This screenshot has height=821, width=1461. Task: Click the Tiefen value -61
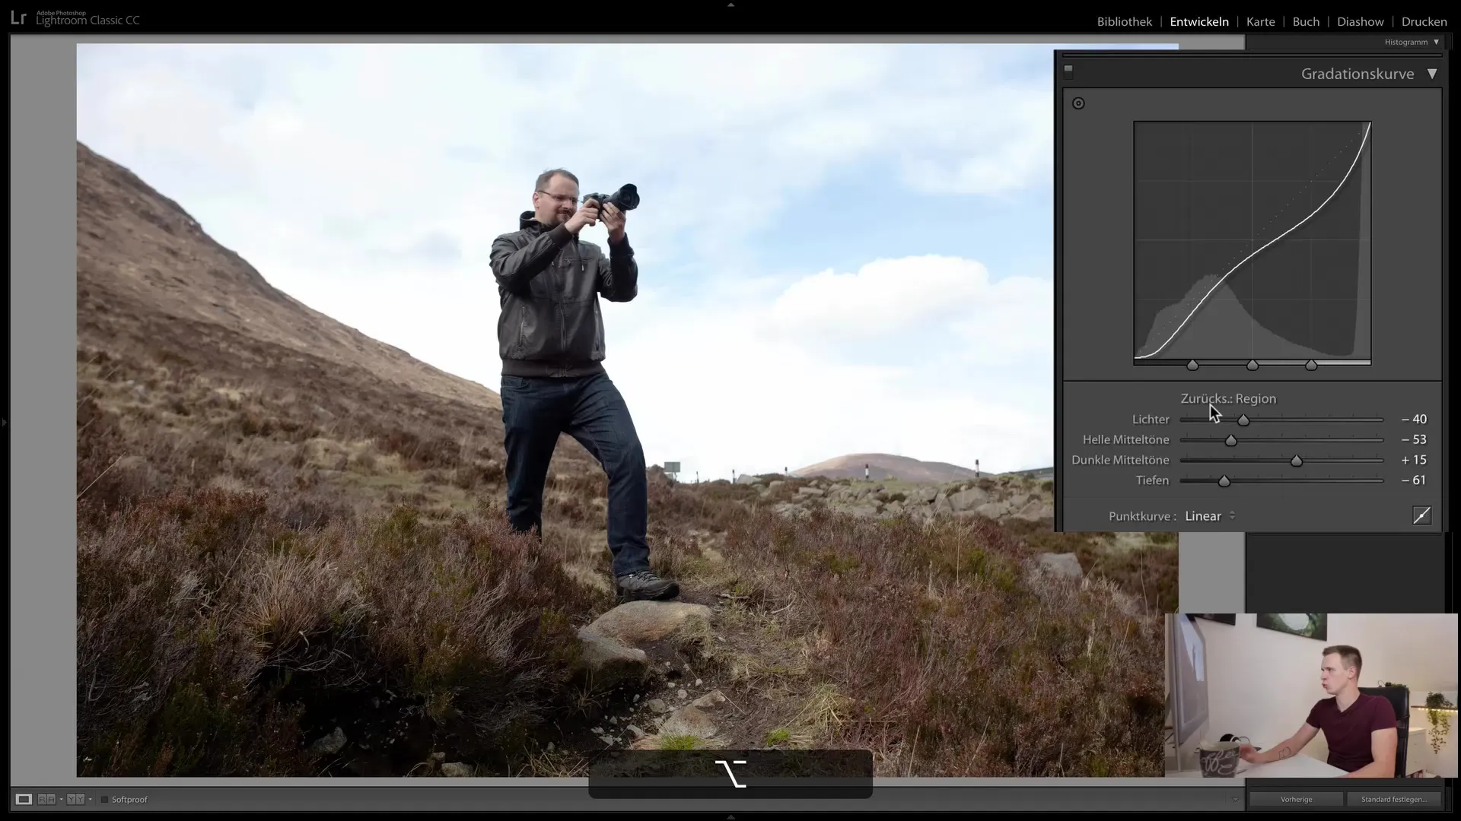[1414, 480]
